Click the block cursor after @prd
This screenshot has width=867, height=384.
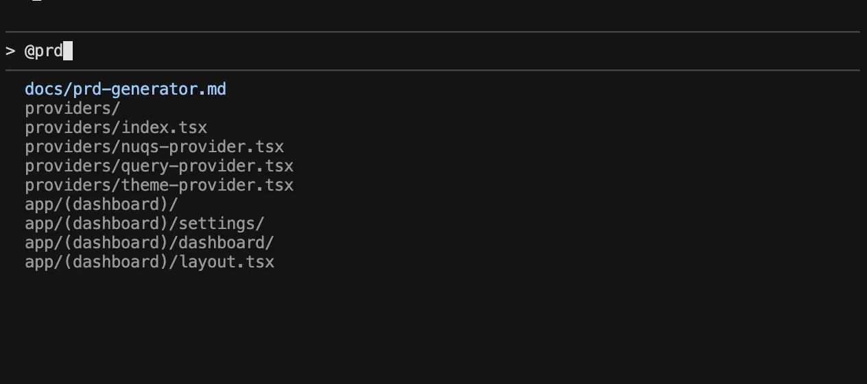pos(68,51)
